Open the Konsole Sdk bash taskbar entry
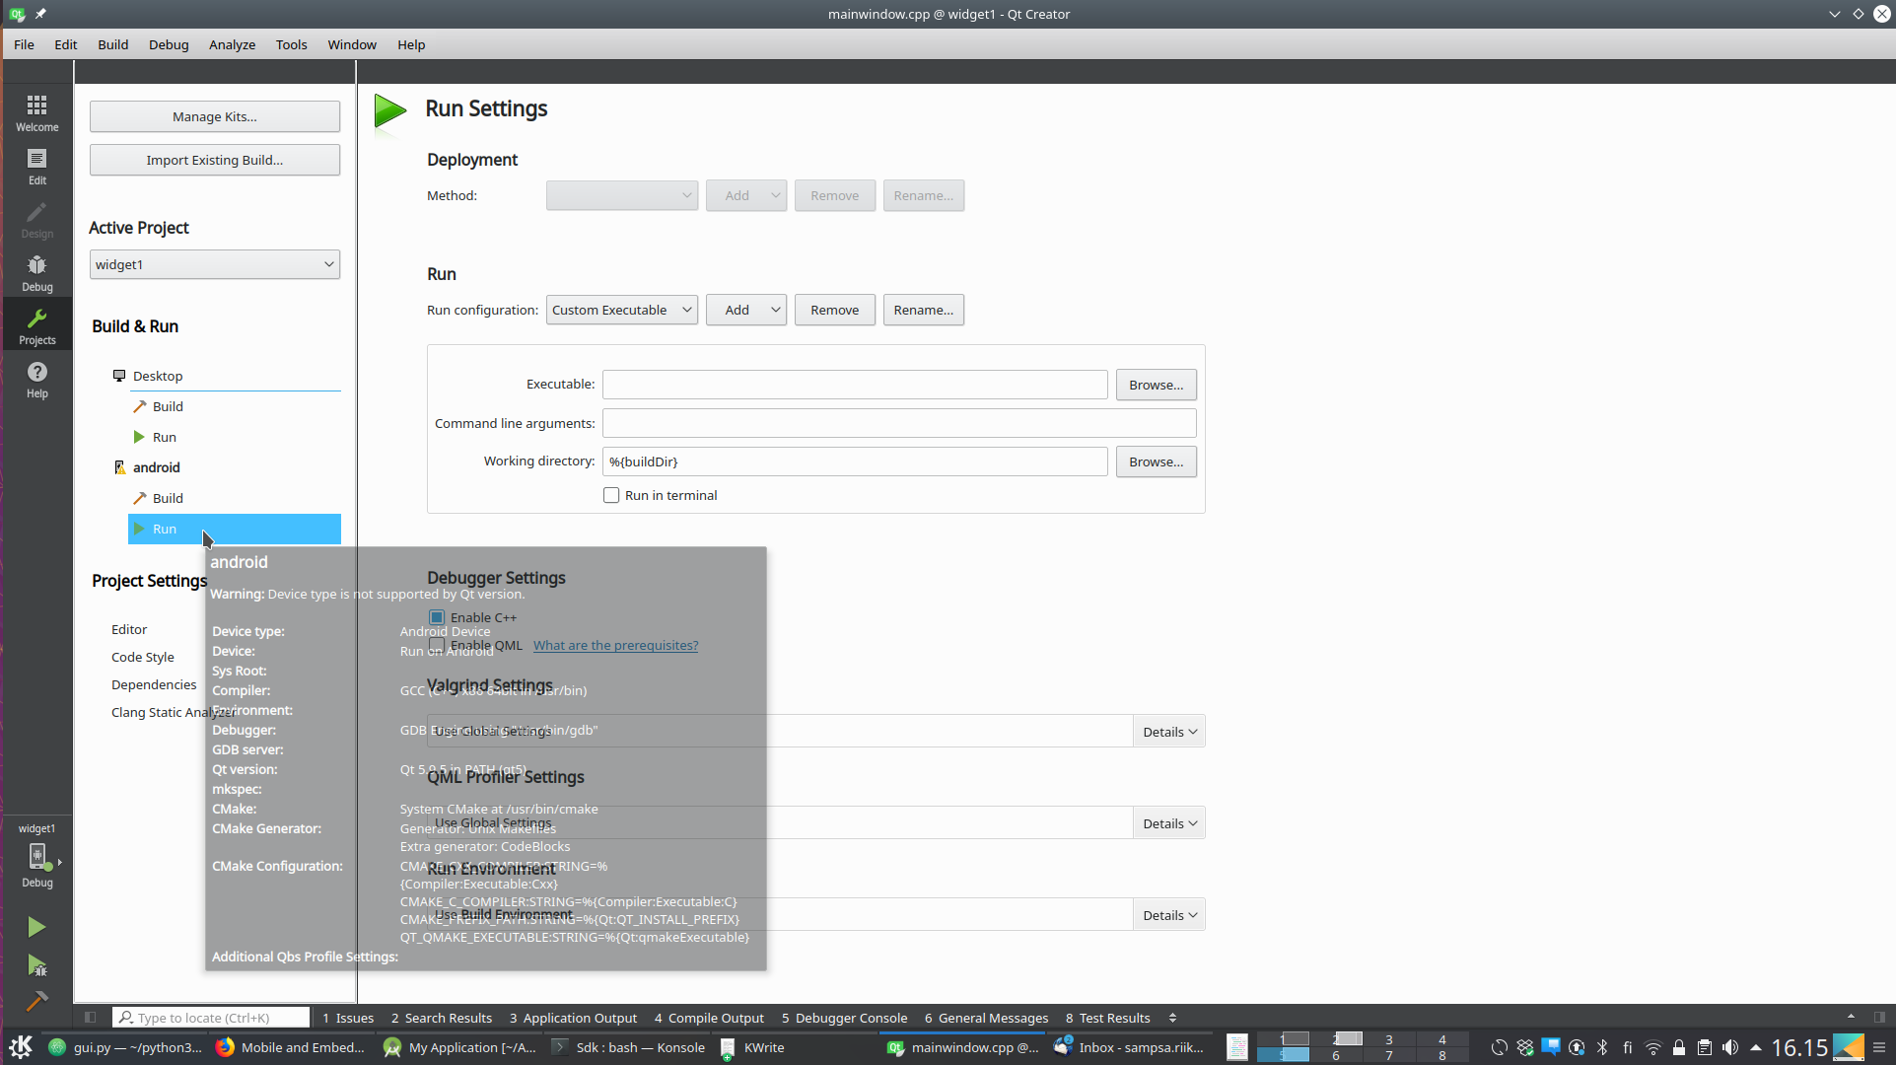This screenshot has width=1896, height=1065. pyautogui.click(x=628, y=1047)
